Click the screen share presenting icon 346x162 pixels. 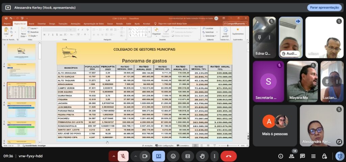coord(158,156)
